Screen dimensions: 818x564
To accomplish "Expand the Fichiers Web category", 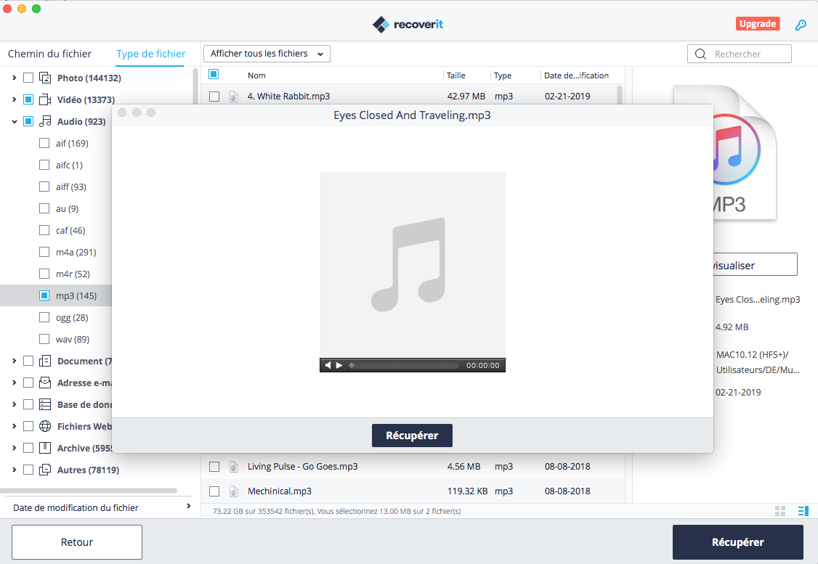I will (x=14, y=426).
